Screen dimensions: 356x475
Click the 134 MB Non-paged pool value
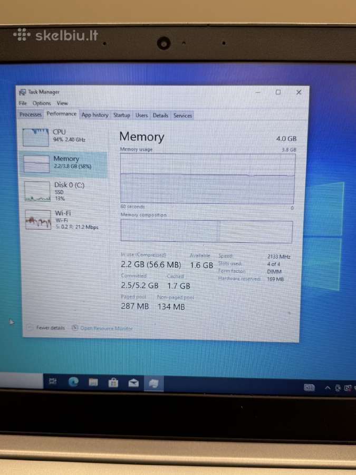(171, 307)
